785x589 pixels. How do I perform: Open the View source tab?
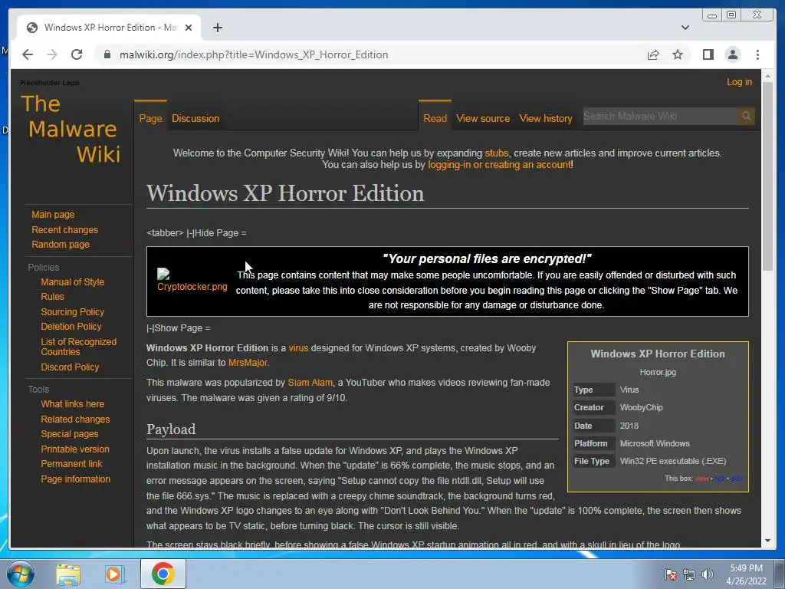pyautogui.click(x=483, y=119)
